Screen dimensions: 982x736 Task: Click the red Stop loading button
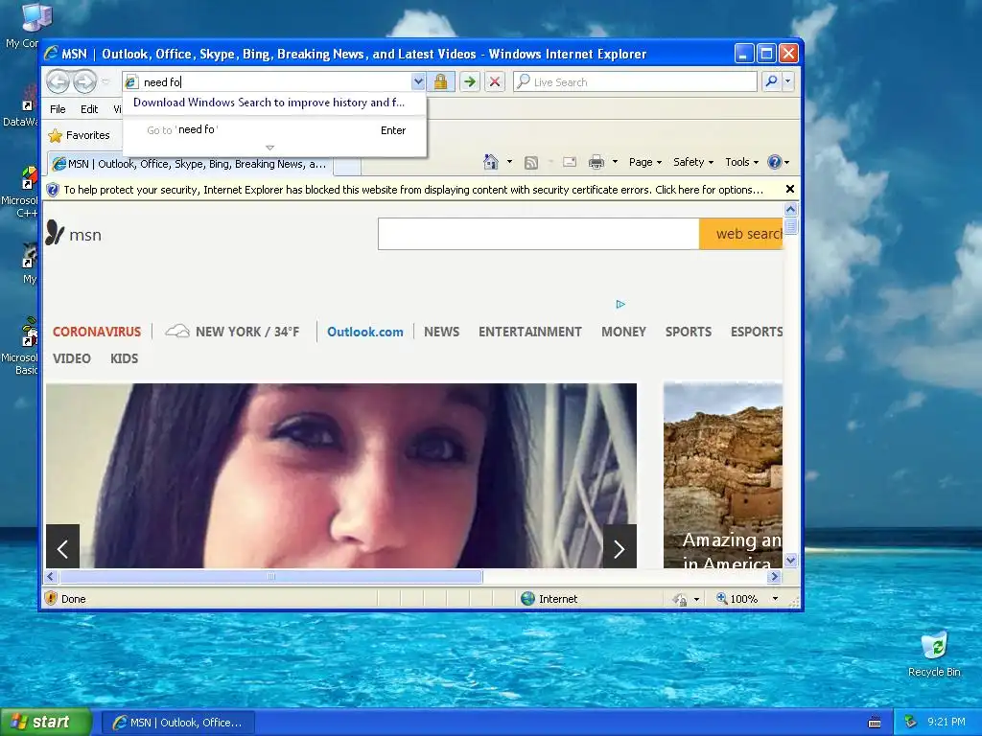[495, 82]
